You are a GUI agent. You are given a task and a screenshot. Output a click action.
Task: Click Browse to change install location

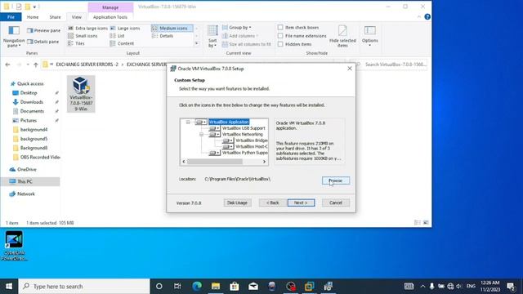pos(336,180)
